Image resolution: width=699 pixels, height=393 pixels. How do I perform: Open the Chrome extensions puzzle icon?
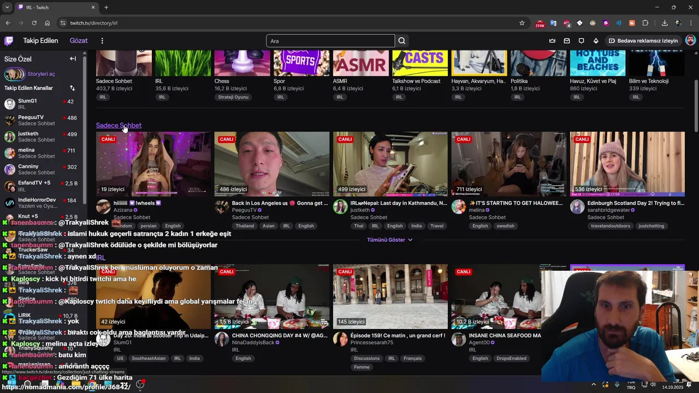coord(645,23)
